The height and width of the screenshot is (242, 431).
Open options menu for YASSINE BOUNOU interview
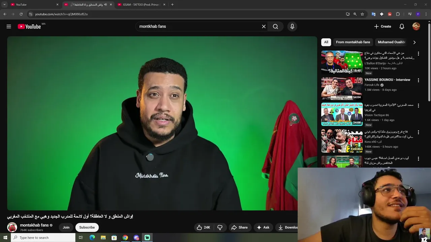tap(418, 80)
